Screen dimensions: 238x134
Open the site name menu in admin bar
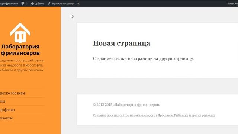pyautogui.click(x=9, y=4)
